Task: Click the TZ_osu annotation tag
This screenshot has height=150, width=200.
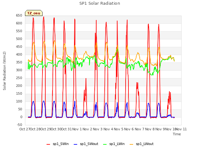Action: click(x=34, y=13)
